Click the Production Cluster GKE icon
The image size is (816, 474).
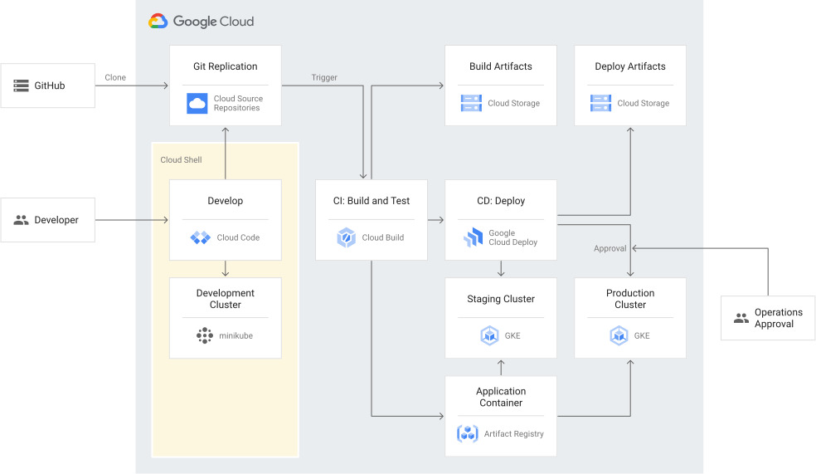(x=619, y=335)
